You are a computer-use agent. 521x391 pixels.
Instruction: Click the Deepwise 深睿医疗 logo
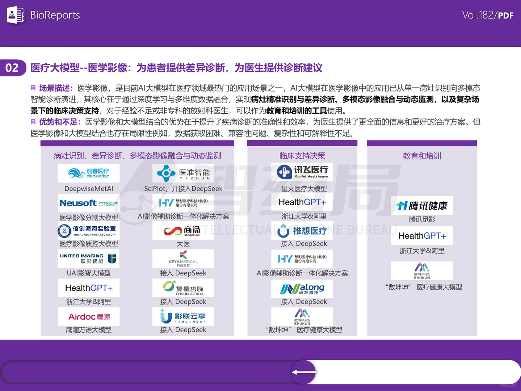(x=88, y=173)
